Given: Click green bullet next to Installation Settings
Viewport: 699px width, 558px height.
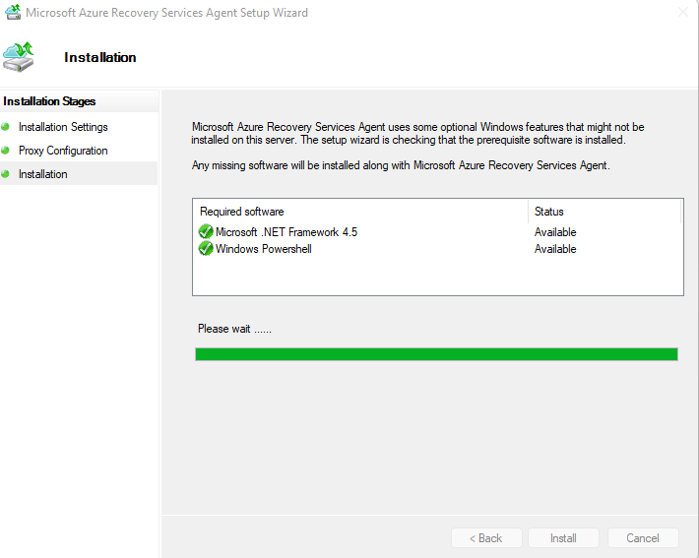Looking at the screenshot, I should point(5,127).
